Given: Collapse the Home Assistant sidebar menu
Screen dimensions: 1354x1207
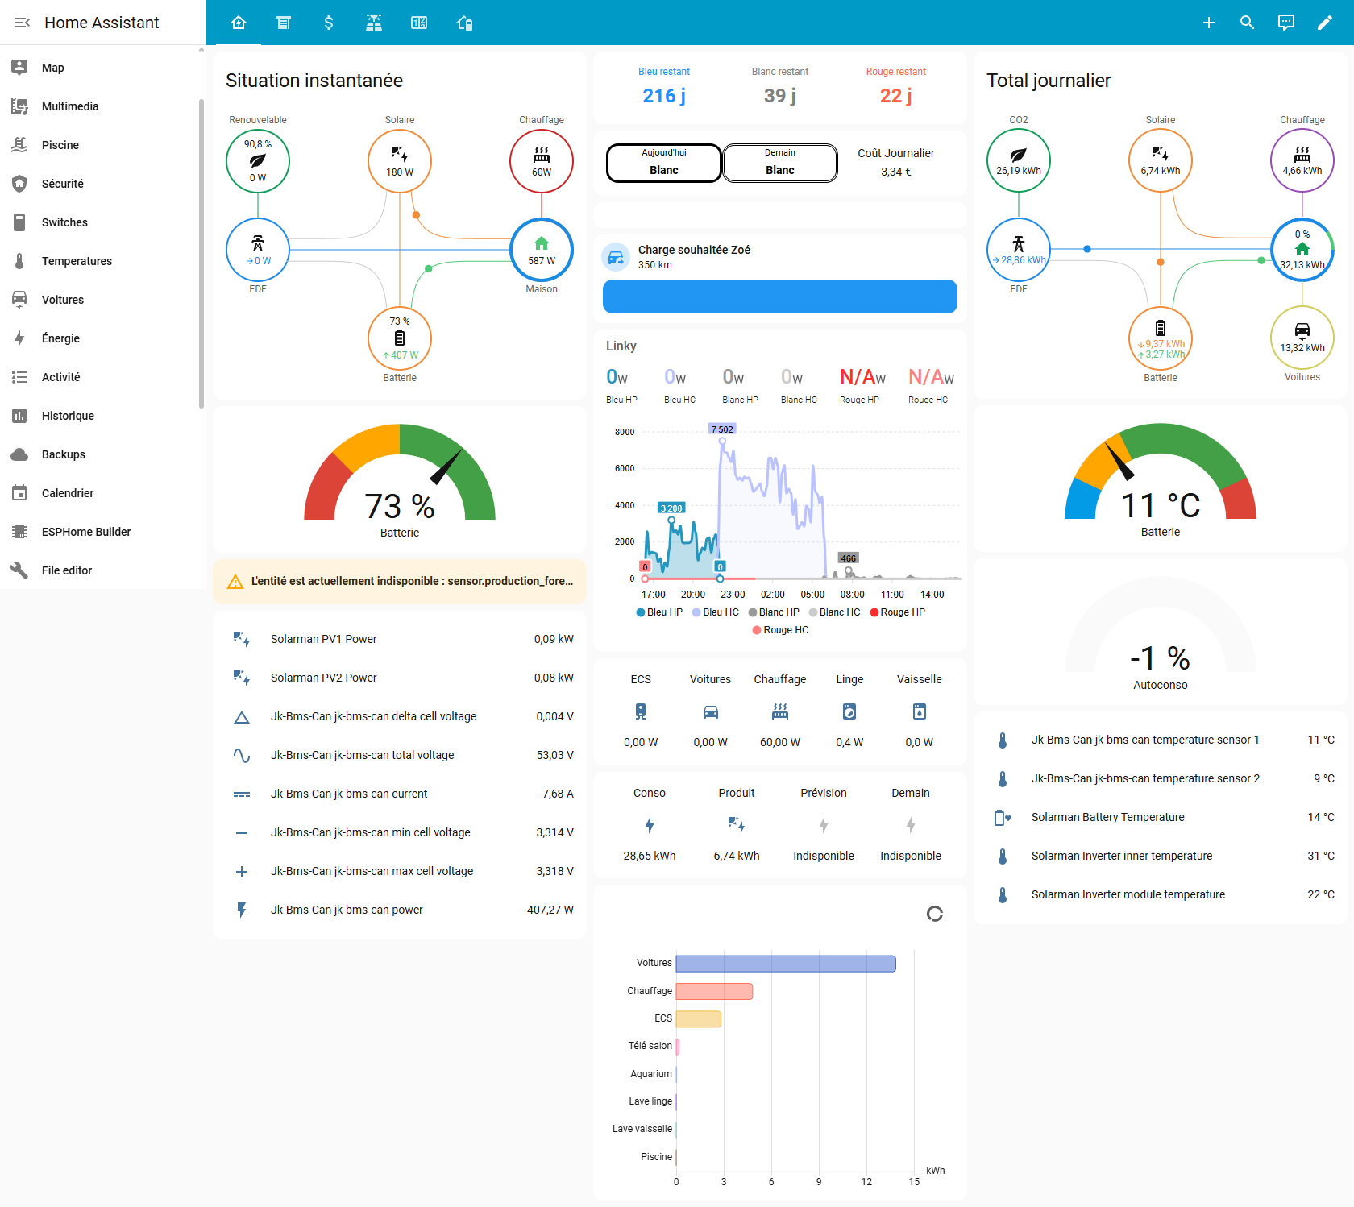Looking at the screenshot, I should [x=23, y=23].
